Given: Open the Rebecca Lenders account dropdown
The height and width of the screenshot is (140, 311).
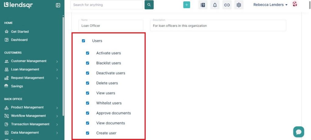Looking at the screenshot, I should pos(270,5).
